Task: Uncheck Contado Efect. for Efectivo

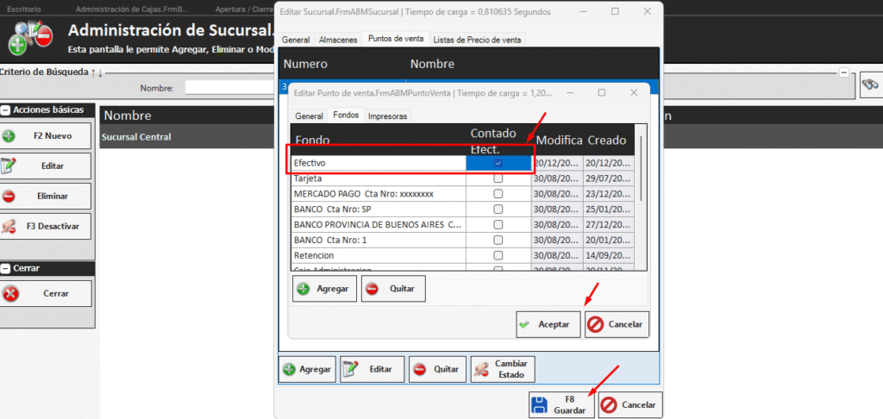Action: (x=498, y=163)
